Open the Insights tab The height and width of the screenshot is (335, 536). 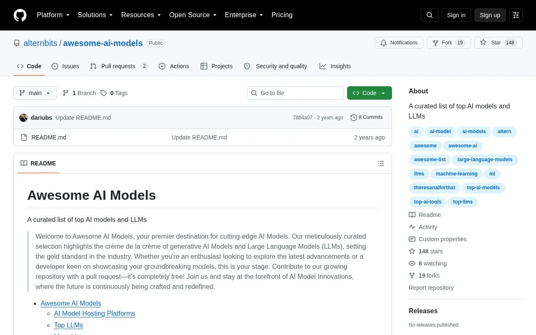pyautogui.click(x=335, y=66)
